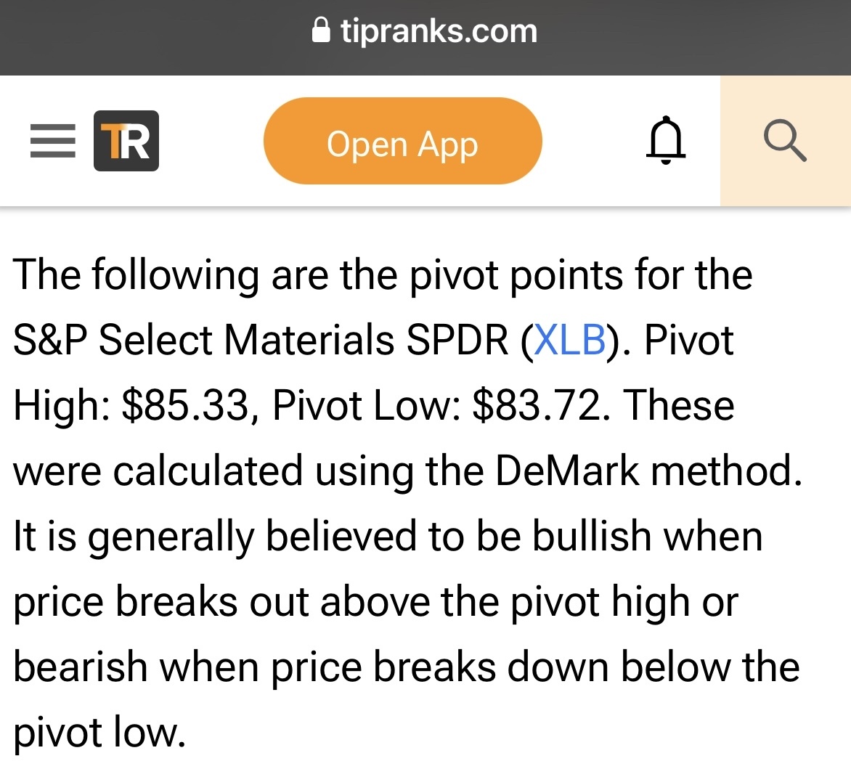Image resolution: width=851 pixels, height=769 pixels.
Task: Select the tipranks.com address bar URL
Action: 439,31
